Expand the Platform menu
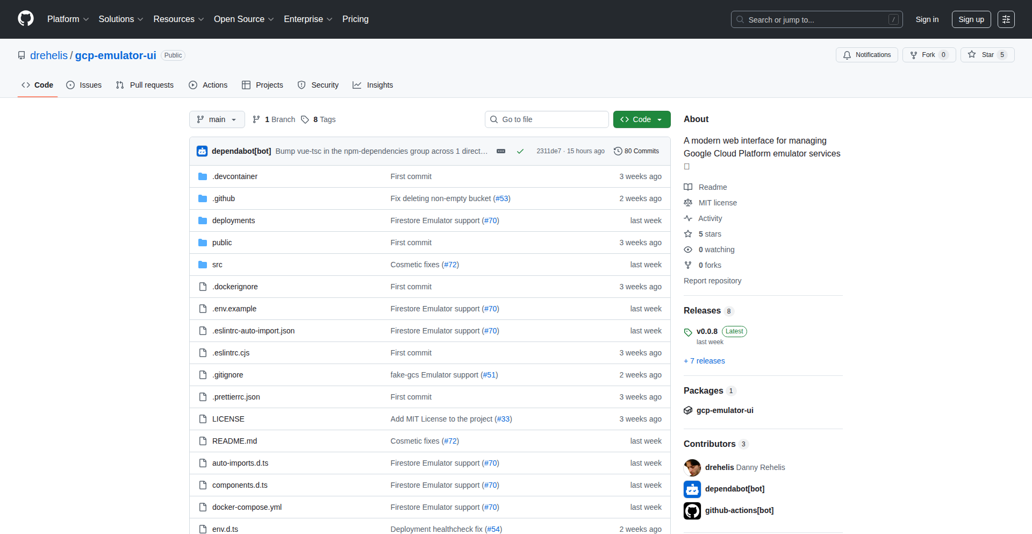Image resolution: width=1032 pixels, height=534 pixels. point(68,19)
